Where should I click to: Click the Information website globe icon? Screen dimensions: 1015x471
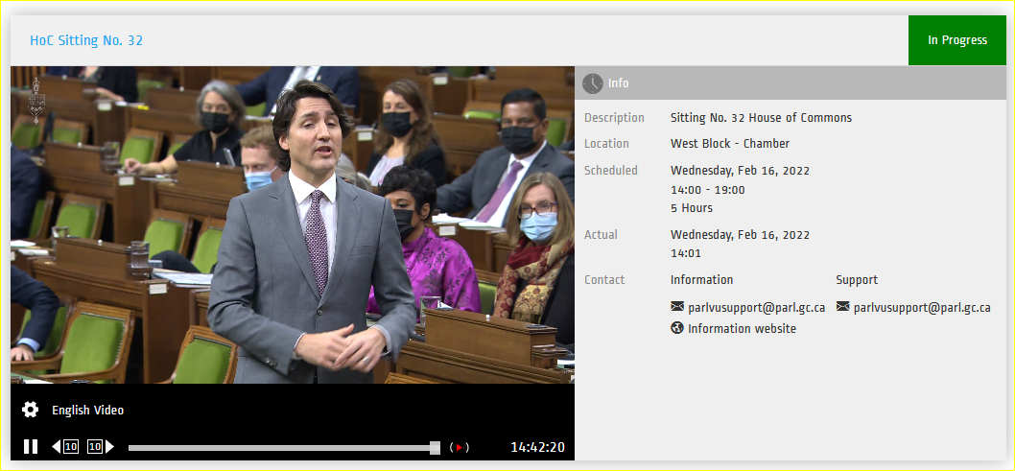pyautogui.click(x=677, y=328)
